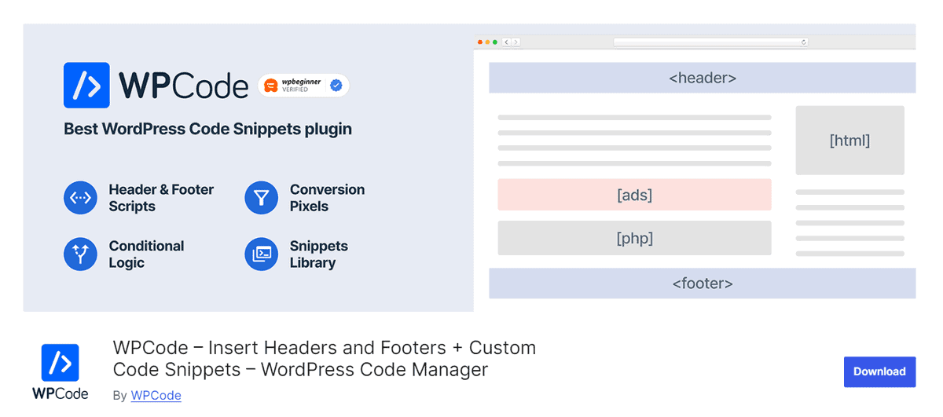Open the WPCode author link
943x417 pixels.
(x=156, y=395)
